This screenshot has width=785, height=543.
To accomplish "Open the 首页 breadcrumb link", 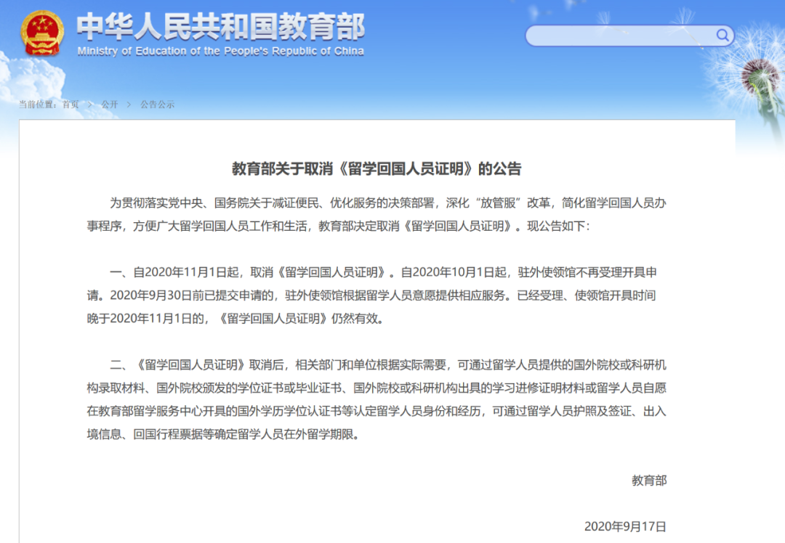I will tap(71, 105).
